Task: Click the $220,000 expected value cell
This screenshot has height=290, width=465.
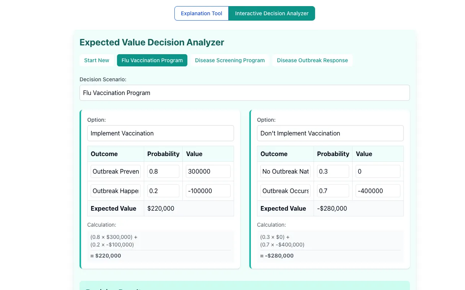Action: (x=189, y=208)
